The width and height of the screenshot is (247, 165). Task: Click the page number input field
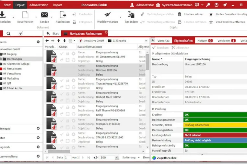coord(67,158)
